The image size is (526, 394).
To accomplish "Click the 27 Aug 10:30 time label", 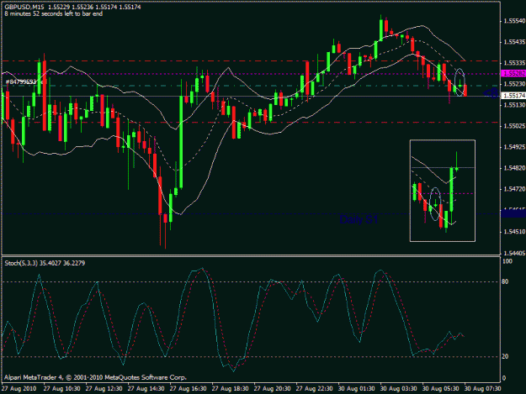I will (61, 389).
